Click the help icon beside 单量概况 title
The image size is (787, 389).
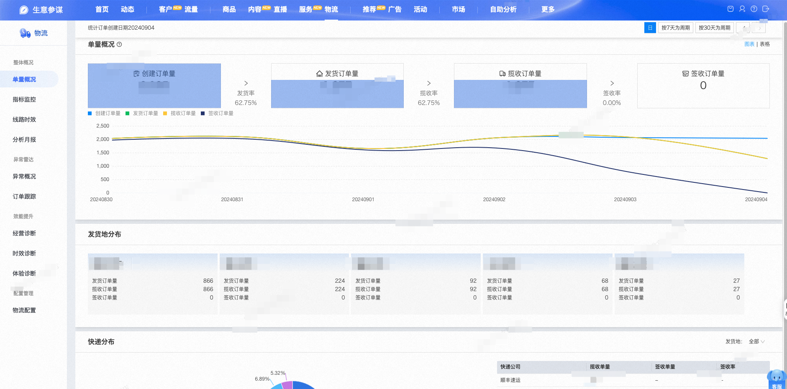(x=119, y=44)
